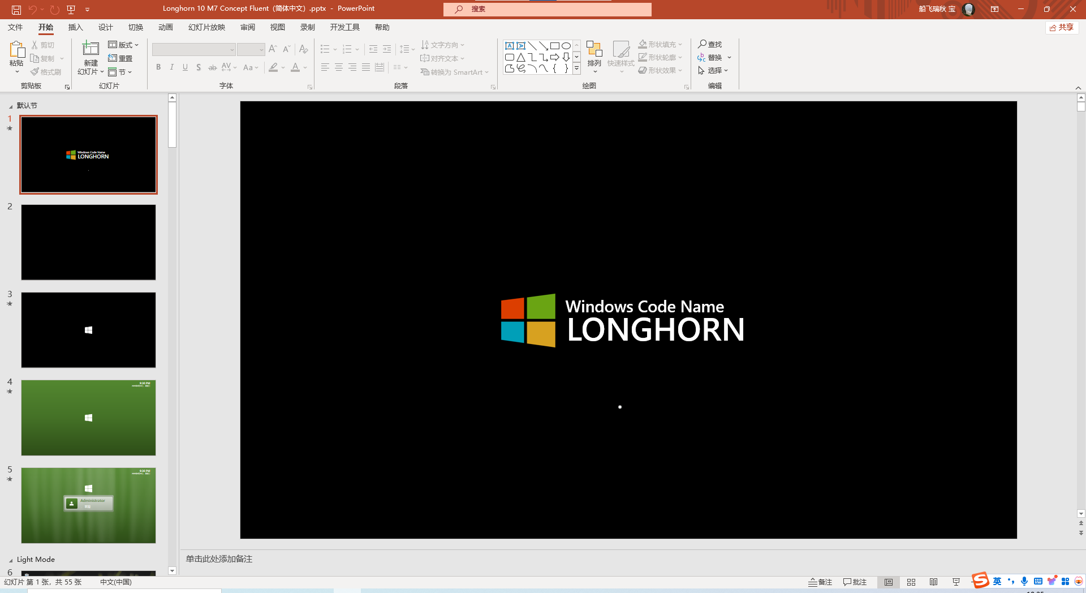Start slide show from status bar icon

point(956,582)
